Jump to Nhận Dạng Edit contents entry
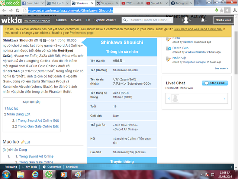Viewport: 238px width, 179px height. tap(19, 114)
